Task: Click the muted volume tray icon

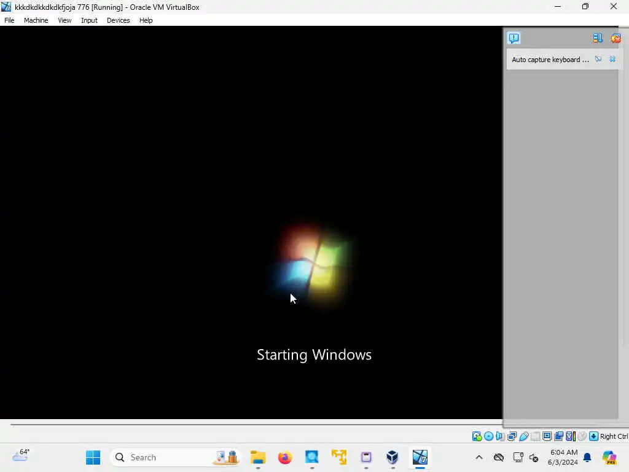Action: [x=534, y=457]
